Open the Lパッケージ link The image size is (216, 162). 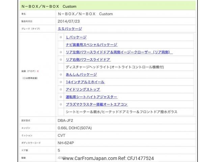coord(76,37)
